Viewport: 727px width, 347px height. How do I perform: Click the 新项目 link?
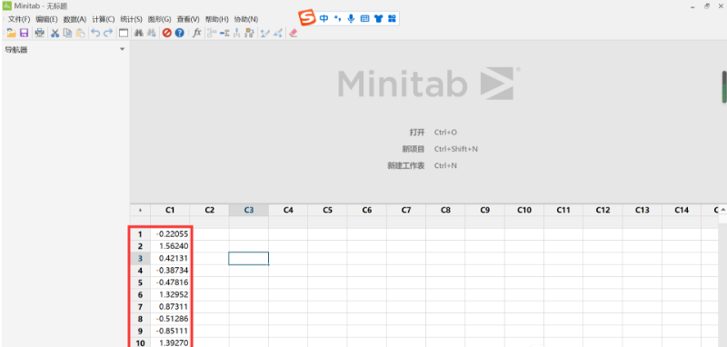coord(413,149)
